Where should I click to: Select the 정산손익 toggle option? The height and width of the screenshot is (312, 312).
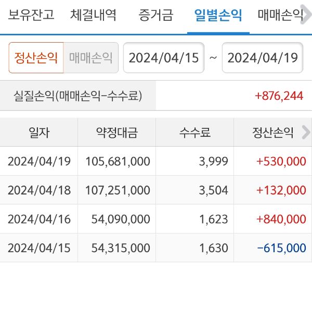click(x=36, y=57)
